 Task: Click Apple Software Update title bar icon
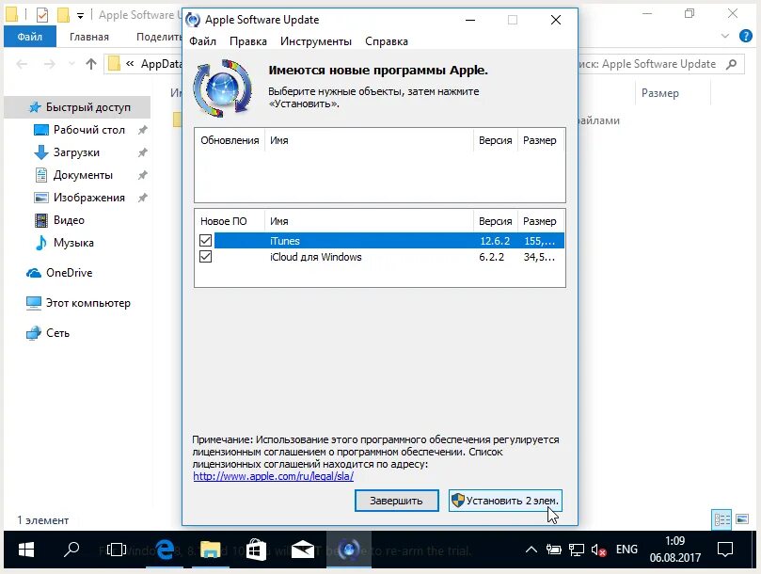pos(193,20)
